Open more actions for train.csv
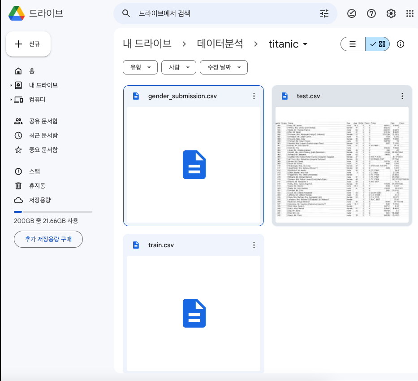 point(254,245)
